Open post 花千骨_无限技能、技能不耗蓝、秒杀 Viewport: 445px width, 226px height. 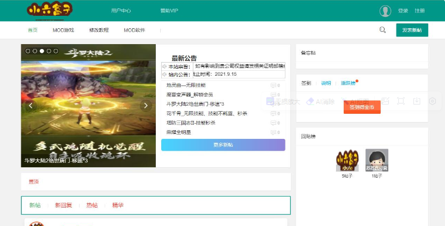207,113
